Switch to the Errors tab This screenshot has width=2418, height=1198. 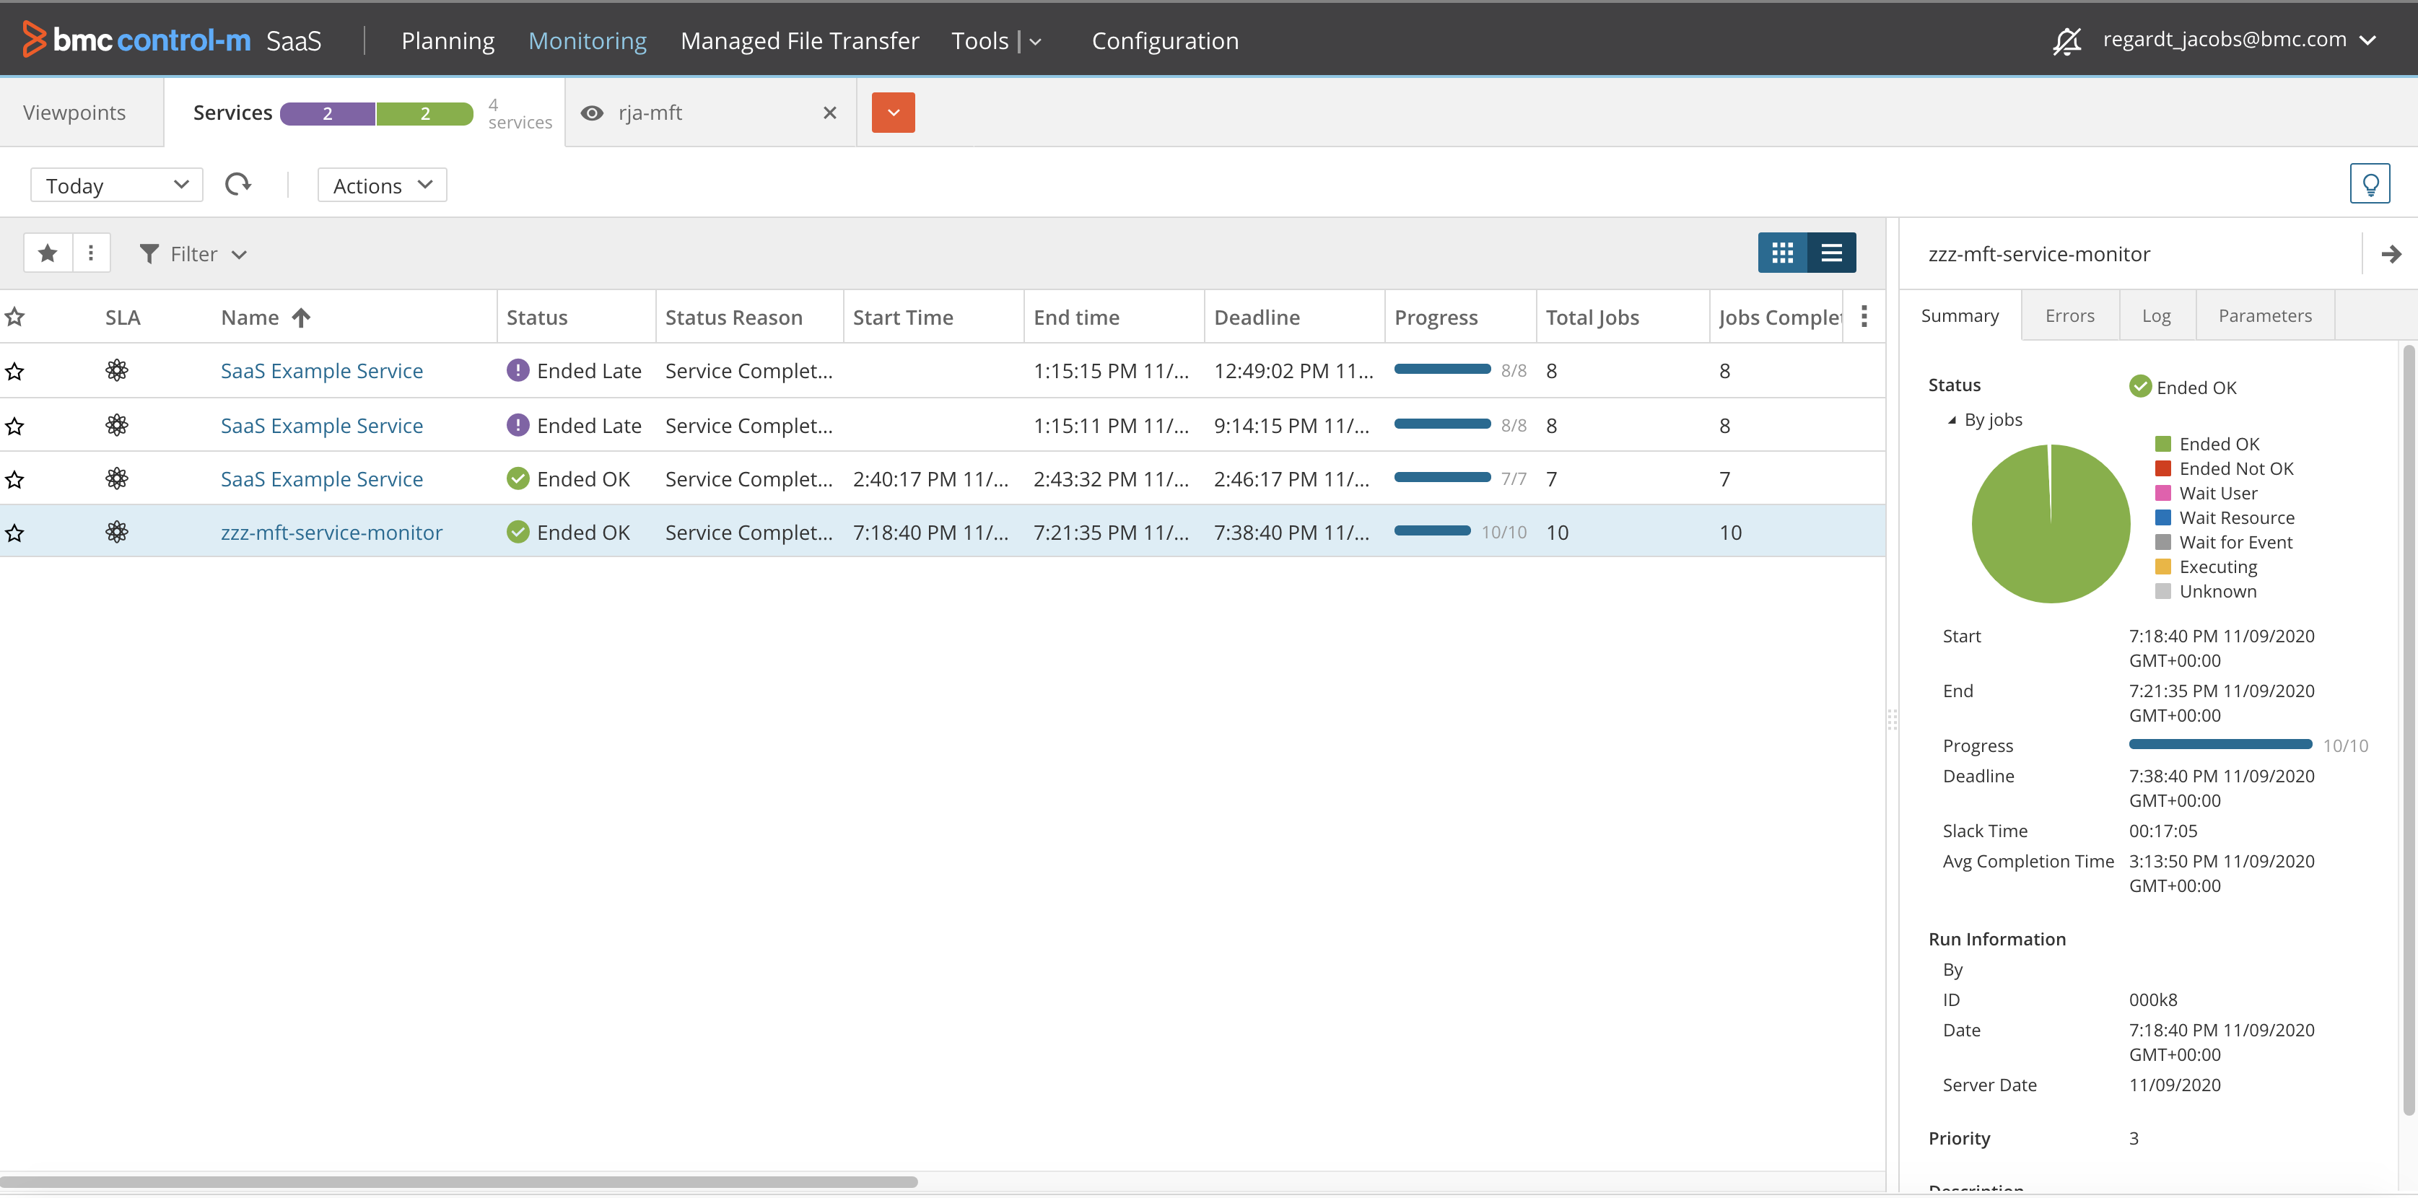[2069, 315]
